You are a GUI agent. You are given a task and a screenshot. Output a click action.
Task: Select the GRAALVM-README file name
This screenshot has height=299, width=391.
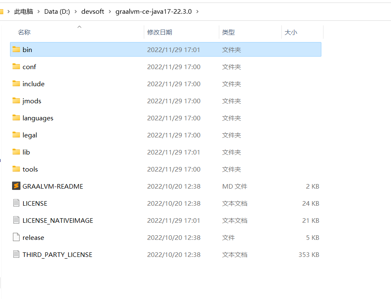tap(53, 186)
